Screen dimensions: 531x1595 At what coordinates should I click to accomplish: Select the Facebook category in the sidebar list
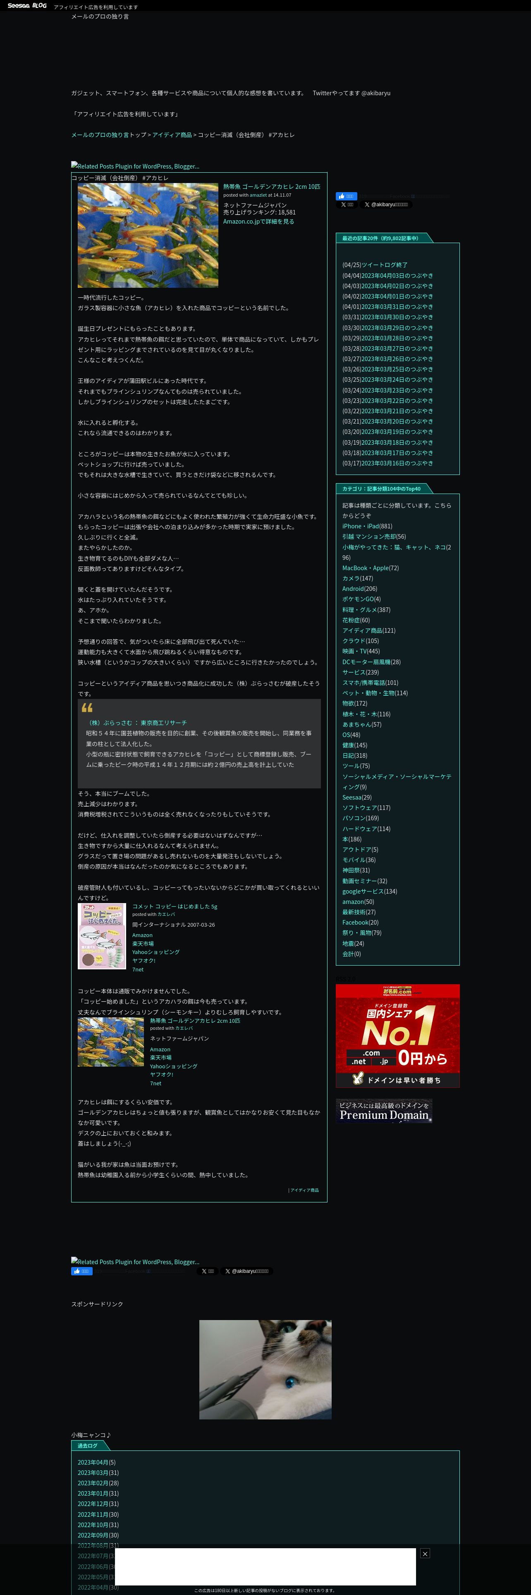pos(355,923)
